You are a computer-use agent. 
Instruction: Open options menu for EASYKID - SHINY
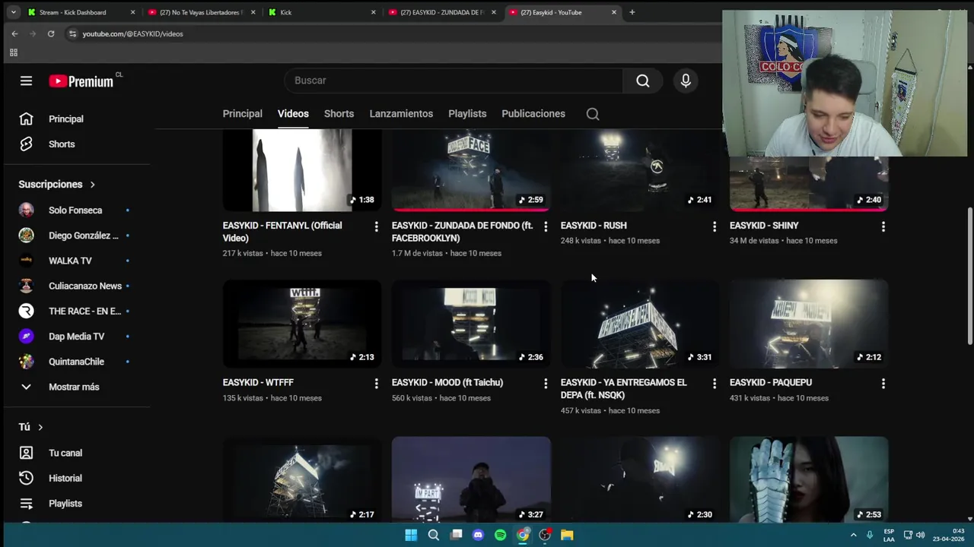[x=883, y=226]
